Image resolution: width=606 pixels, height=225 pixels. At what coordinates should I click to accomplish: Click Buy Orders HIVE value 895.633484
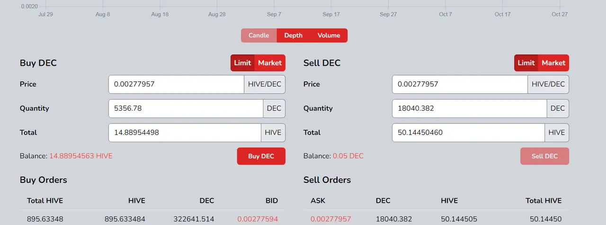click(125, 219)
